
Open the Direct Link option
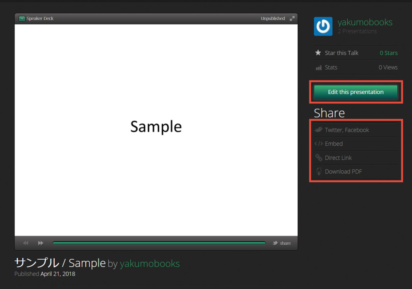point(338,158)
